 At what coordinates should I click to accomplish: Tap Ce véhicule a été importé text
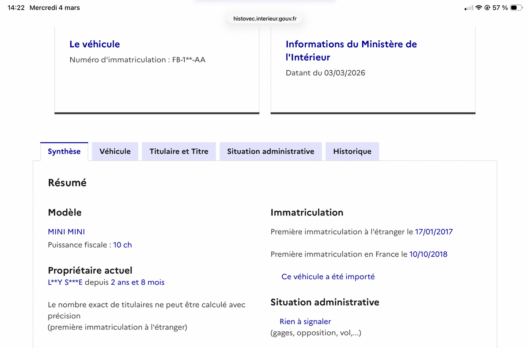pos(328,277)
